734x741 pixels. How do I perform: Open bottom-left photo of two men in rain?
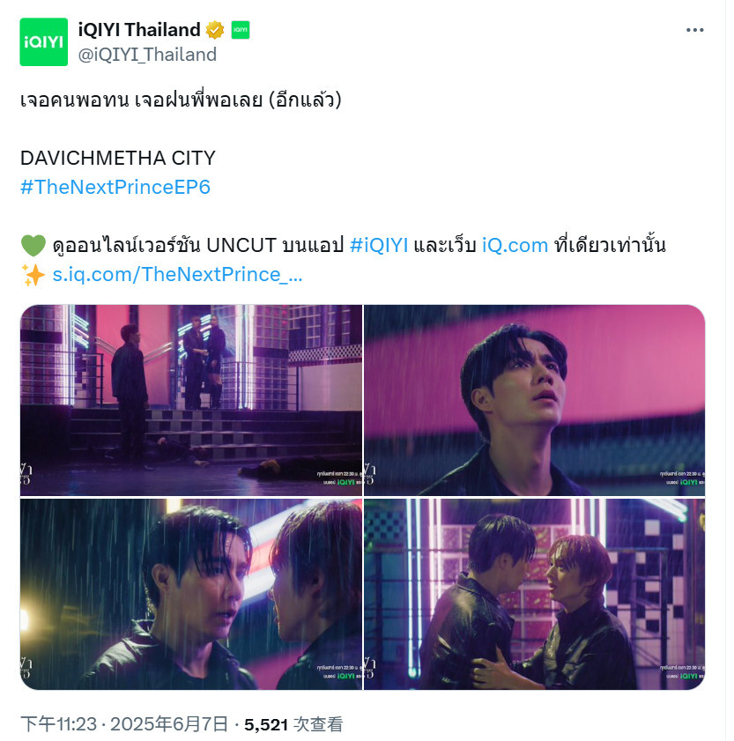tap(191, 594)
